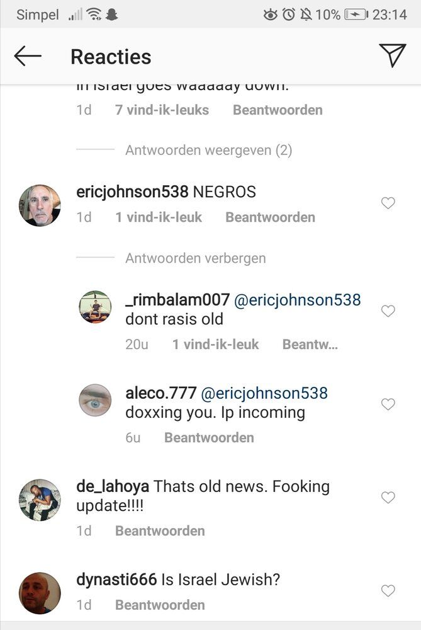Tap the truncated Beantw... reply on _rimbalam007
The image size is (421, 630).
[x=310, y=345]
